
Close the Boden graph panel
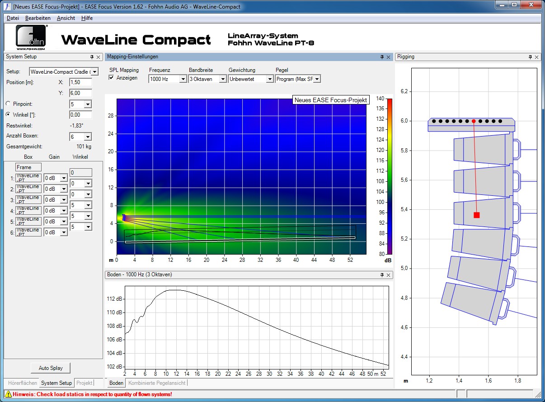click(389, 275)
